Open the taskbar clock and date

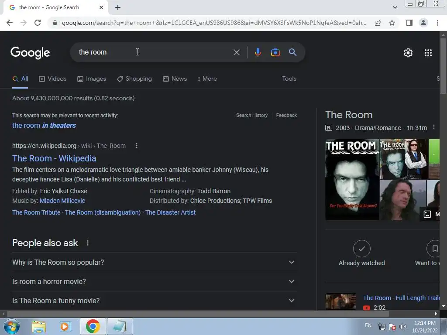point(425,327)
